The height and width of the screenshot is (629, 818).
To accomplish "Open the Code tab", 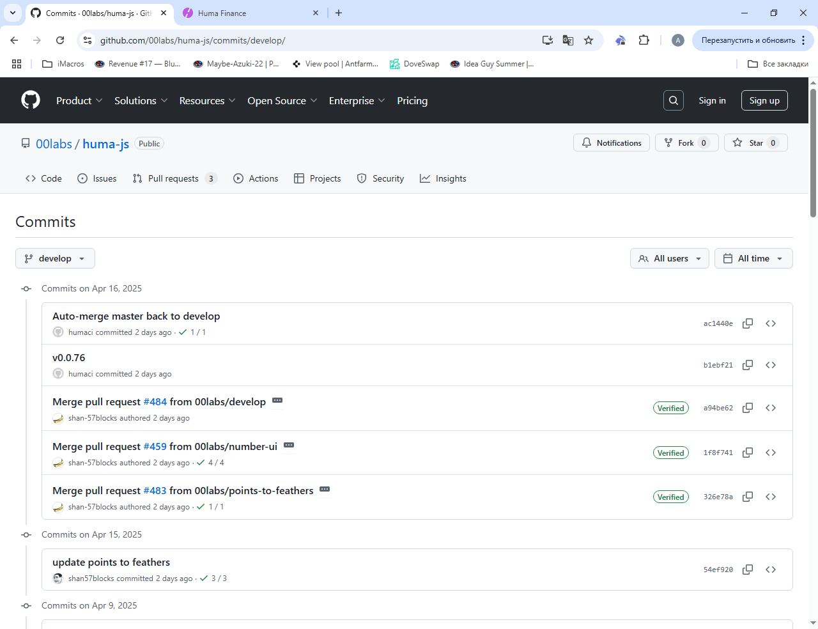I will [43, 178].
